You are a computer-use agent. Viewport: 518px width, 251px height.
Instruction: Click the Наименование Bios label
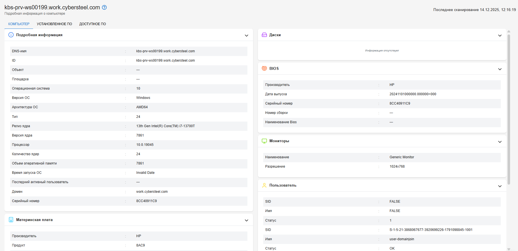[281, 122]
